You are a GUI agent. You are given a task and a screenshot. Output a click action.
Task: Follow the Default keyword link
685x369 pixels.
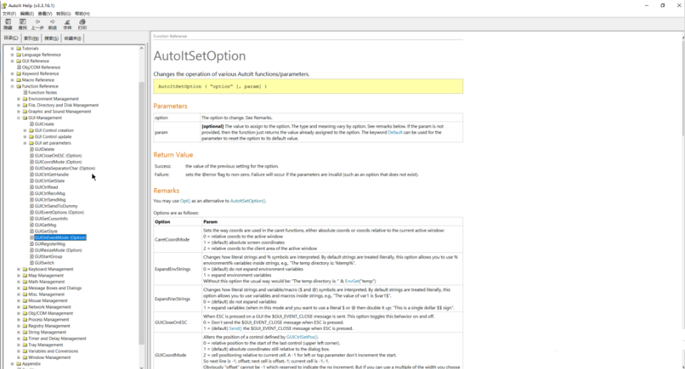point(395,132)
